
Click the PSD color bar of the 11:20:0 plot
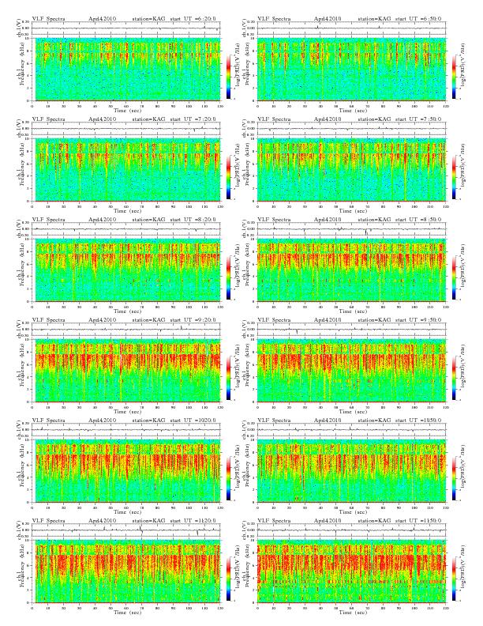click(x=228, y=579)
